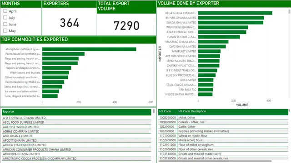Select AFCOTT GHANA LIMITED row
Viewport: 291px width, 163px height.
76,140
